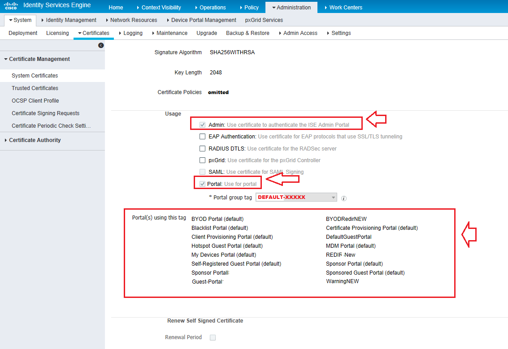Open the System submenu tab

coord(20,20)
